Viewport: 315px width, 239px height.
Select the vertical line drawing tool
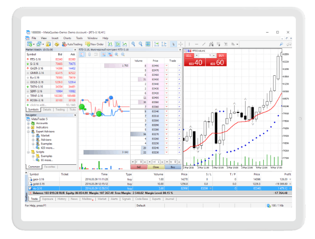[189, 44]
